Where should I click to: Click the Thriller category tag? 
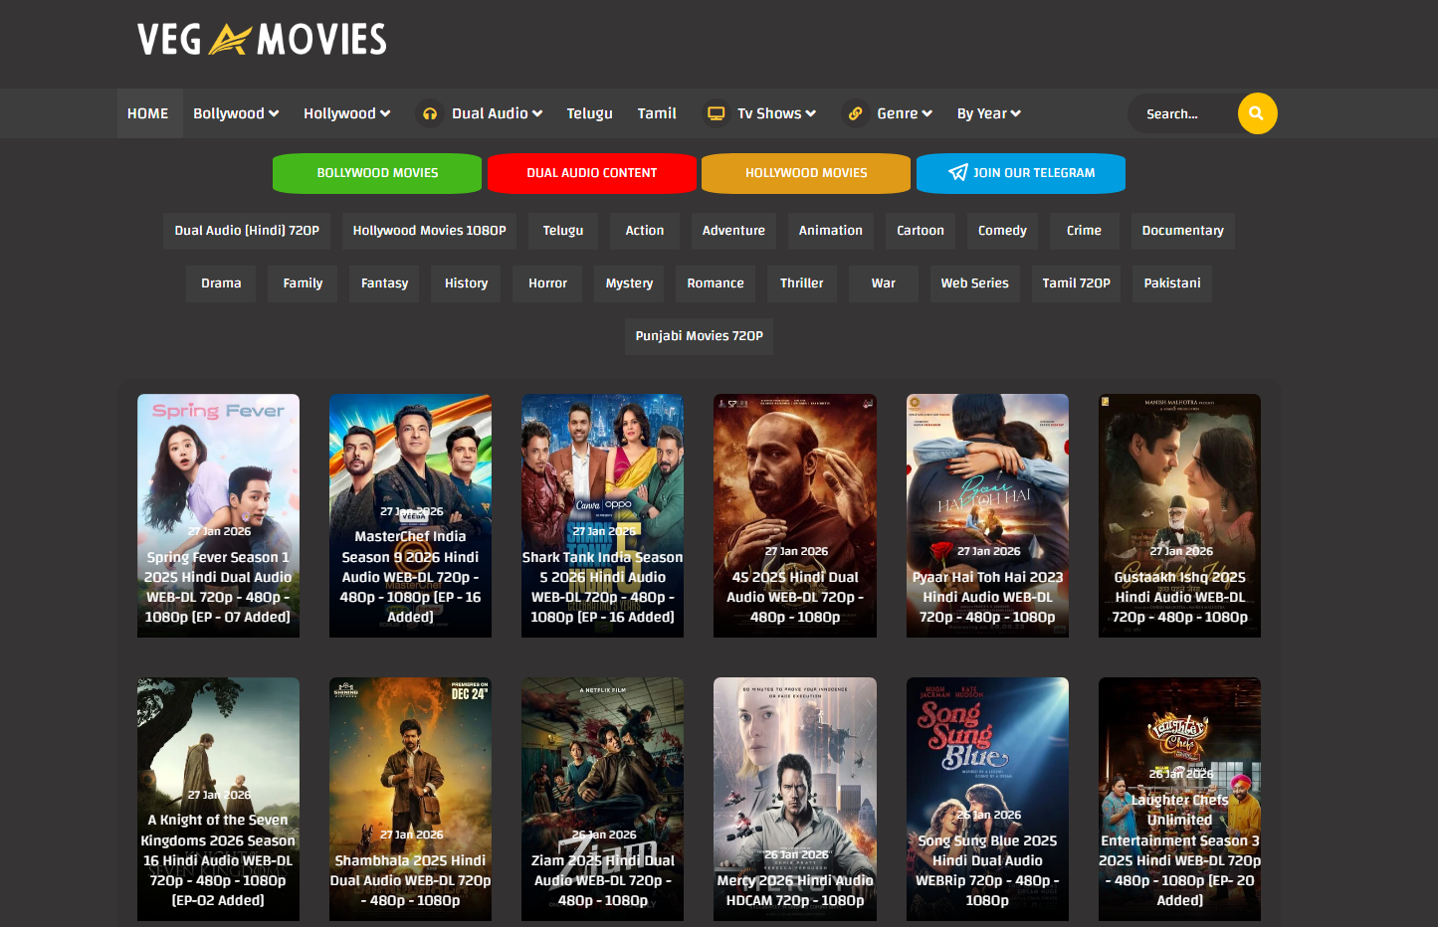coord(802,283)
